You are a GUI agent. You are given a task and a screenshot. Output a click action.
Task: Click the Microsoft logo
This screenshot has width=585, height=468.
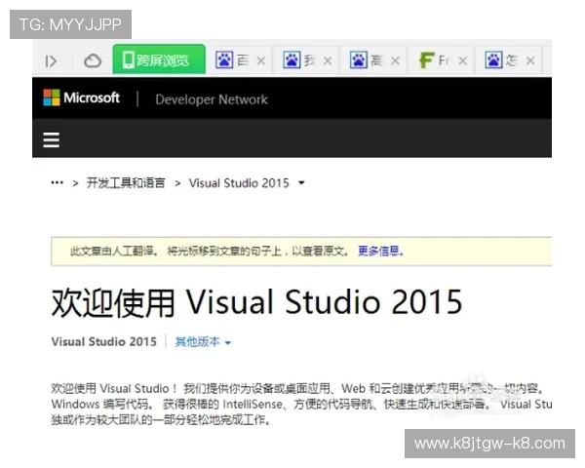point(82,98)
